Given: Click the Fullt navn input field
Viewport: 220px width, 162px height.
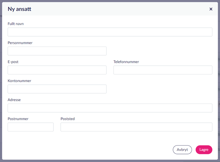Looking at the screenshot, I should 110,32.
